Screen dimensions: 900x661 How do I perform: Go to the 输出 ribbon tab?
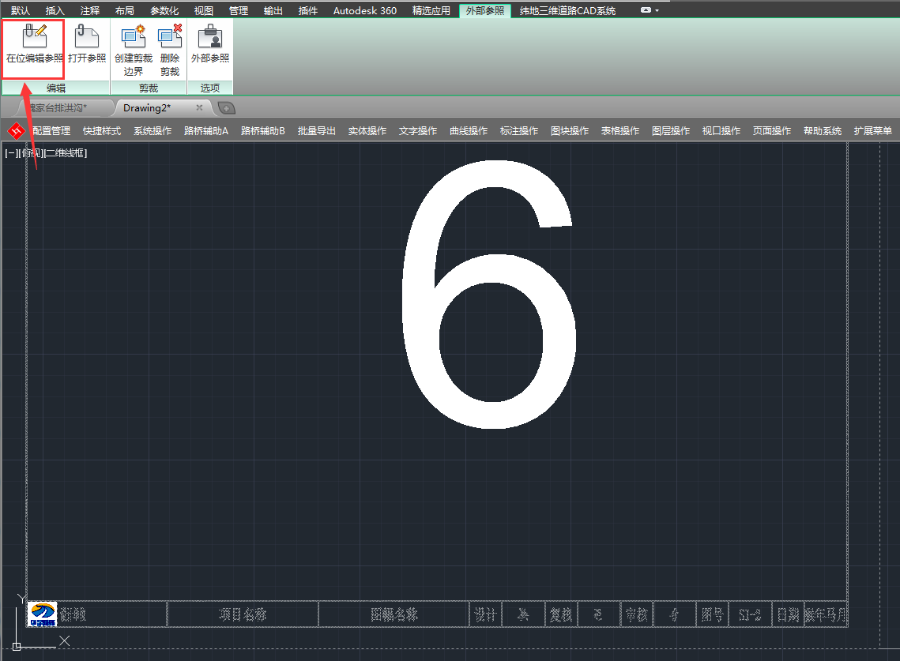273,10
